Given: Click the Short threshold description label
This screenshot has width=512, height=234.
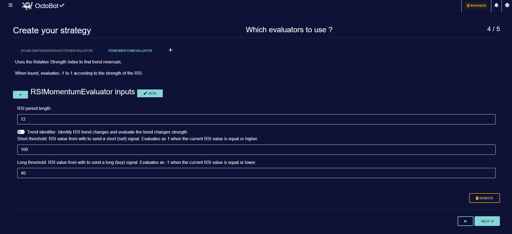Looking at the screenshot, I should (137, 139).
